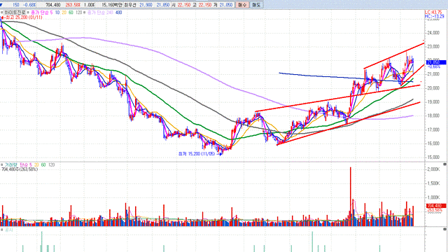
Task: Click the -0.68% change value in top bar
Action: (29, 5)
